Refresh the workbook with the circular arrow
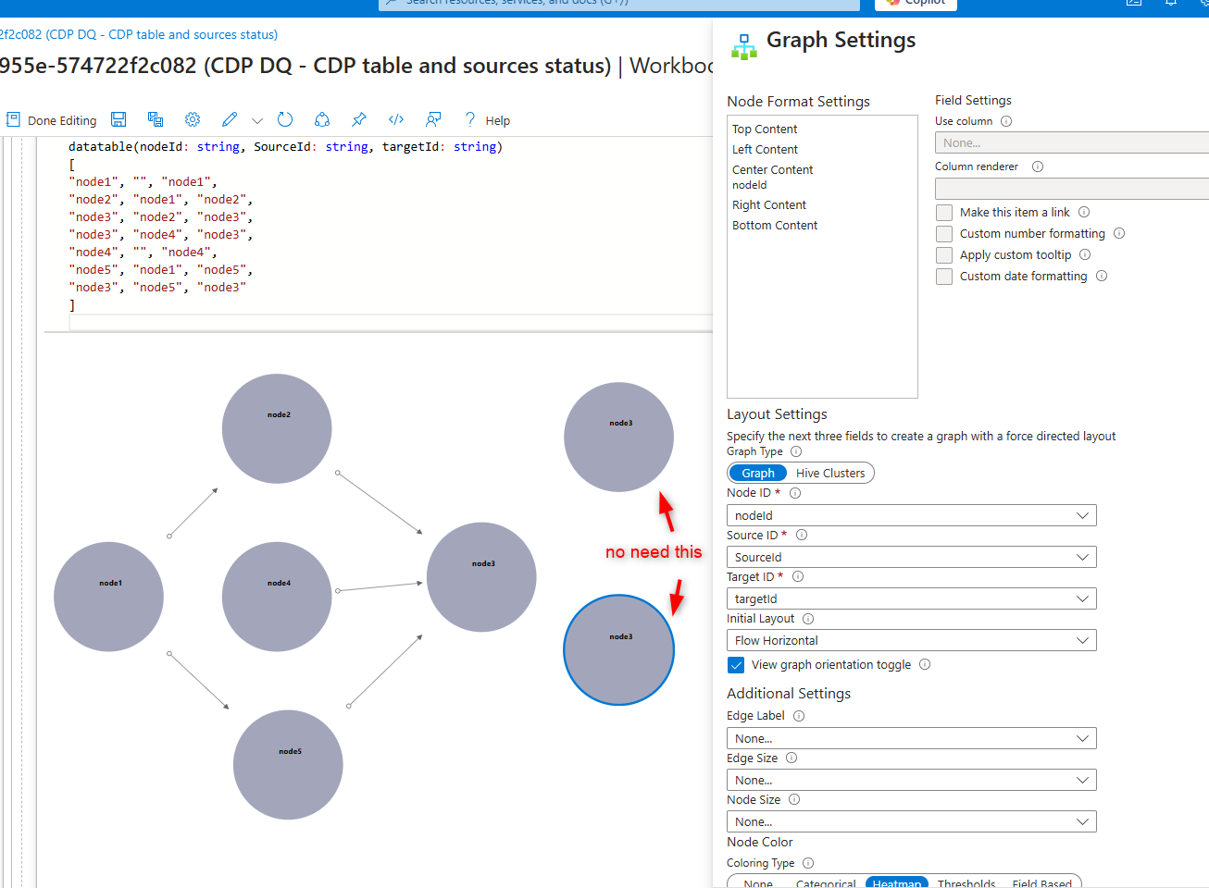Image resolution: width=1209 pixels, height=888 pixels. [x=285, y=119]
